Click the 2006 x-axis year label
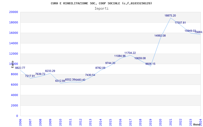 (x=20, y=122)
